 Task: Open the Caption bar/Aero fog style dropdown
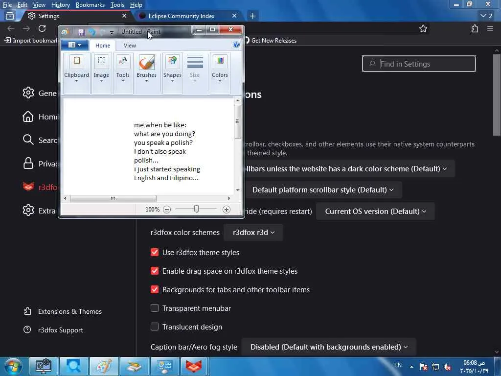(x=329, y=347)
